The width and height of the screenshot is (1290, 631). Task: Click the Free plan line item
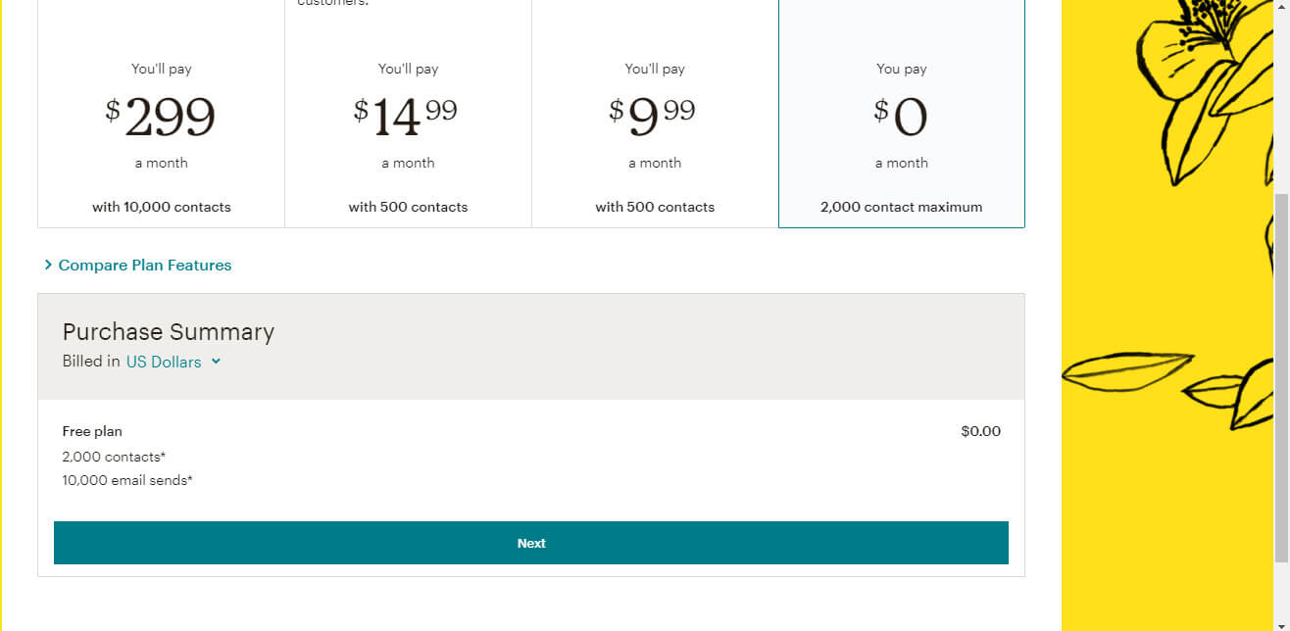92,431
